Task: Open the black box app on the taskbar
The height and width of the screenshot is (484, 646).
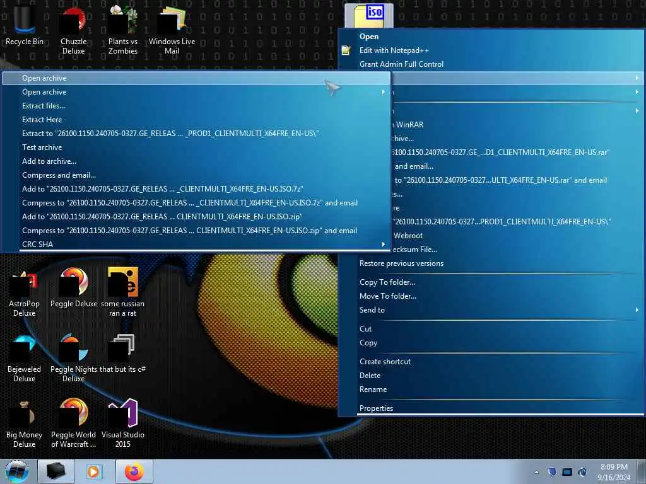Action: (x=56, y=471)
